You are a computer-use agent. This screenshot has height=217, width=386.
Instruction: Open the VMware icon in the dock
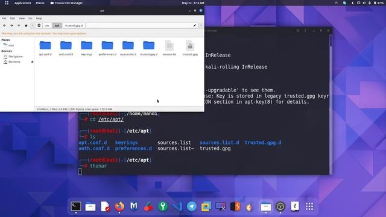coord(206,206)
